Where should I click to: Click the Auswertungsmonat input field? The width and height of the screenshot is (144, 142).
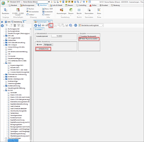pyautogui.click(x=56, y=36)
